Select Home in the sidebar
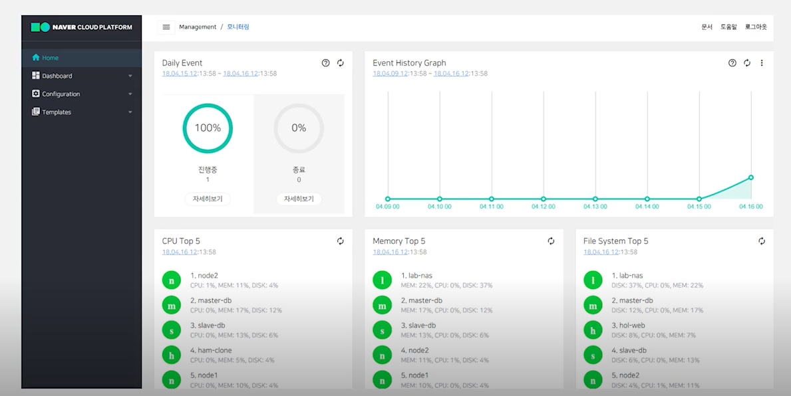The image size is (791, 396). click(x=81, y=58)
